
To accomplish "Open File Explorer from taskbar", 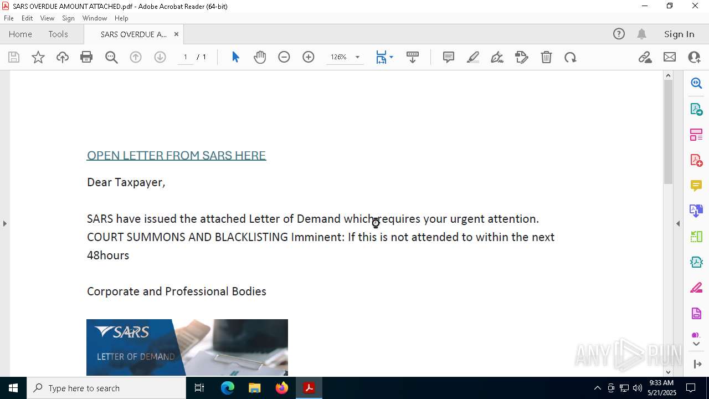I will (x=254, y=388).
